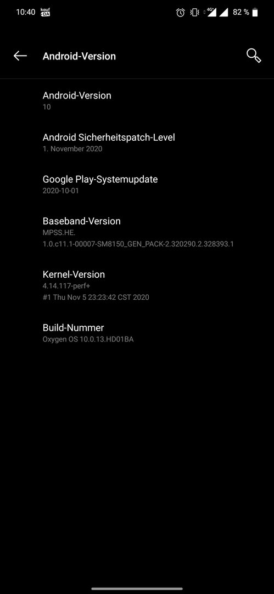The image size is (274, 594).
Task: Tap the battery icon in status bar
Action: [x=255, y=13]
